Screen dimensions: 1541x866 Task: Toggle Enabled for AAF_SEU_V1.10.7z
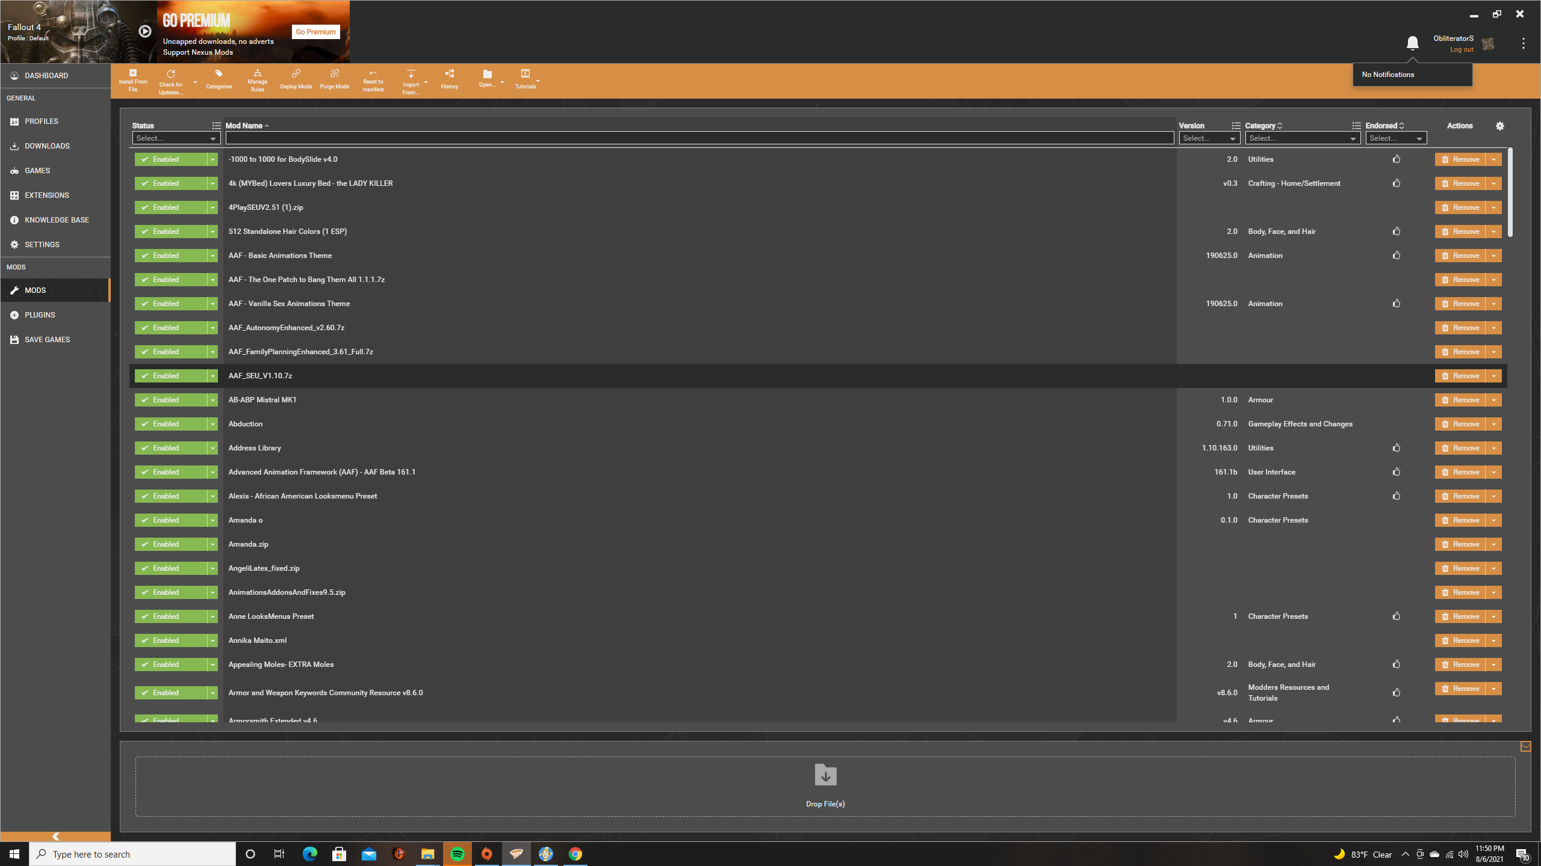[170, 376]
